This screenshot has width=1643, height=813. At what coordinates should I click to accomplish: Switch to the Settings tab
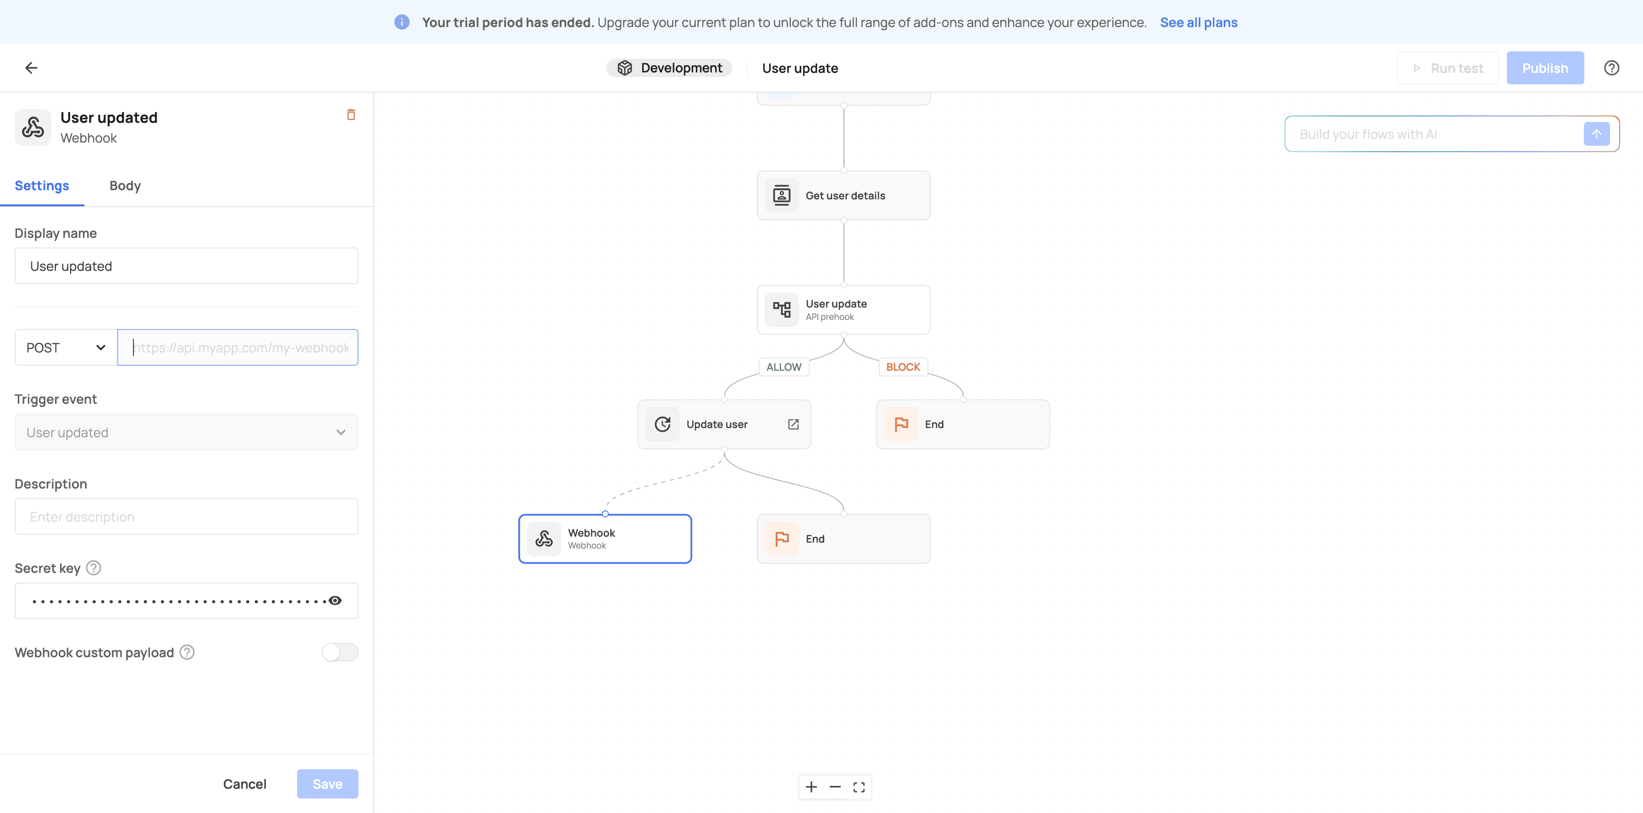[42, 186]
